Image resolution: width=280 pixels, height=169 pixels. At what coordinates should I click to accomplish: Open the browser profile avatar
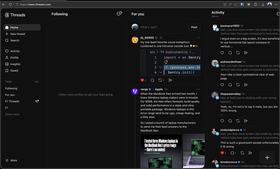270,5
